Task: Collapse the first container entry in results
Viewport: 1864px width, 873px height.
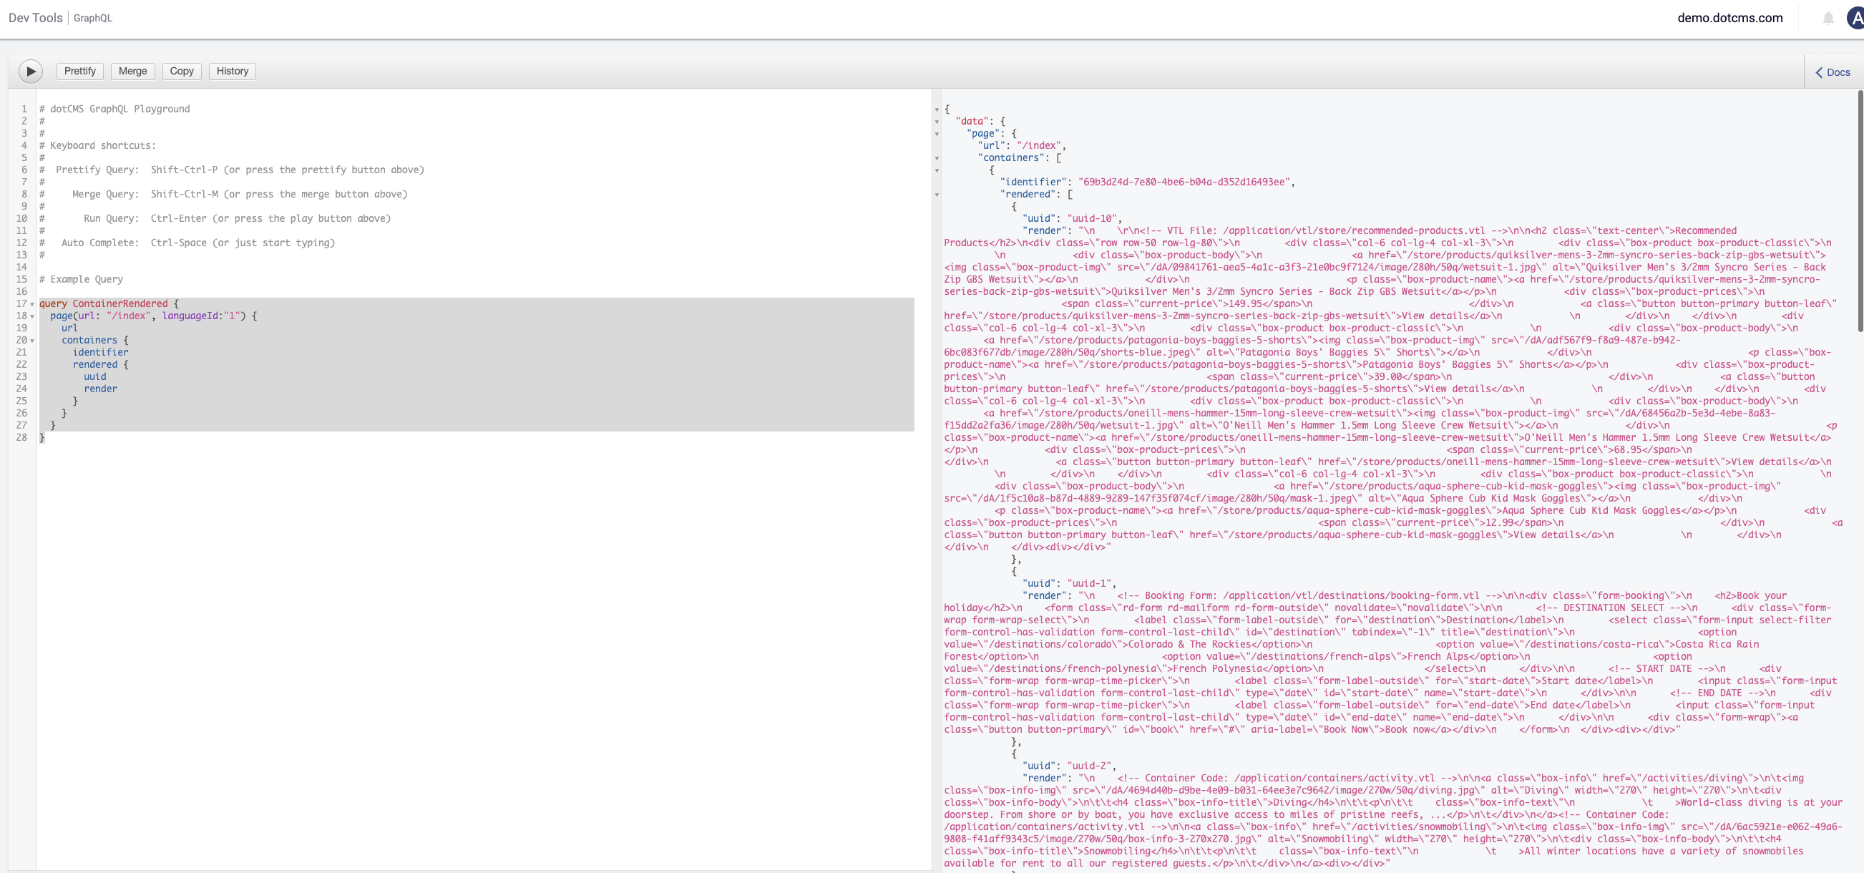Action: click(x=938, y=170)
